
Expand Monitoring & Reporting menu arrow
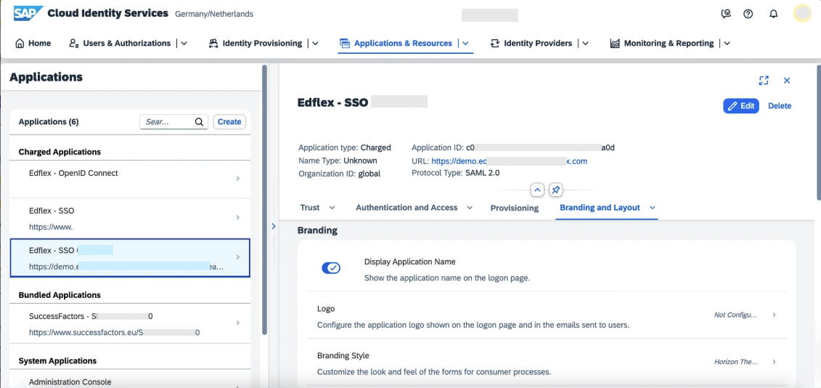(727, 44)
